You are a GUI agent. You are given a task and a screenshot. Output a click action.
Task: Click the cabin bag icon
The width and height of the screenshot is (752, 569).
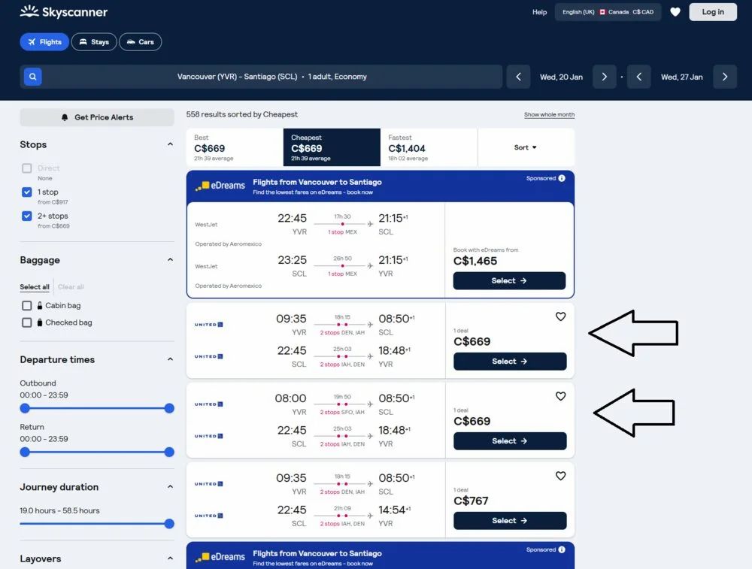coord(40,305)
